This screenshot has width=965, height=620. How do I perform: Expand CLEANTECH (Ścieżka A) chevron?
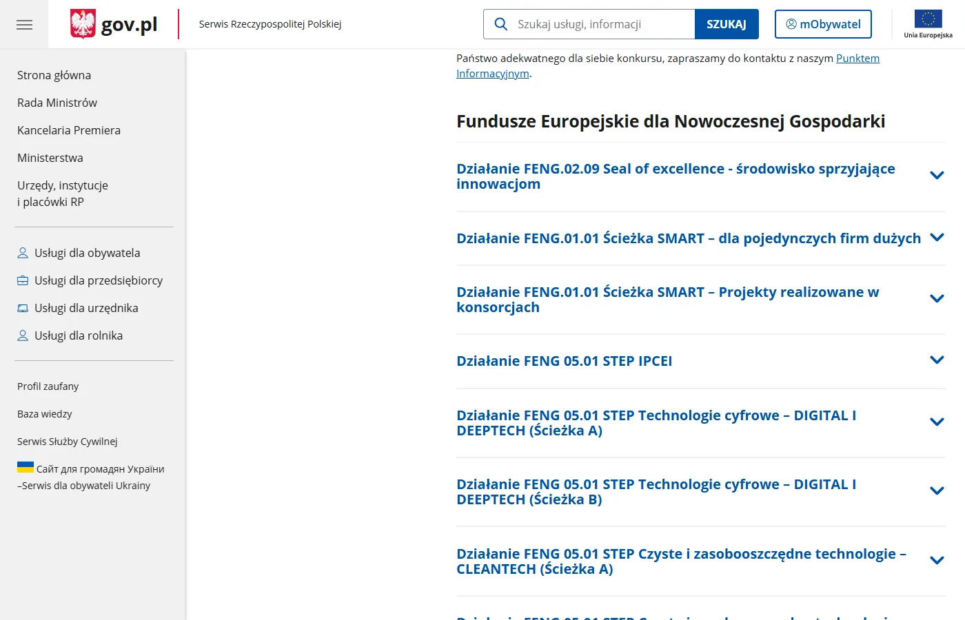(x=937, y=560)
